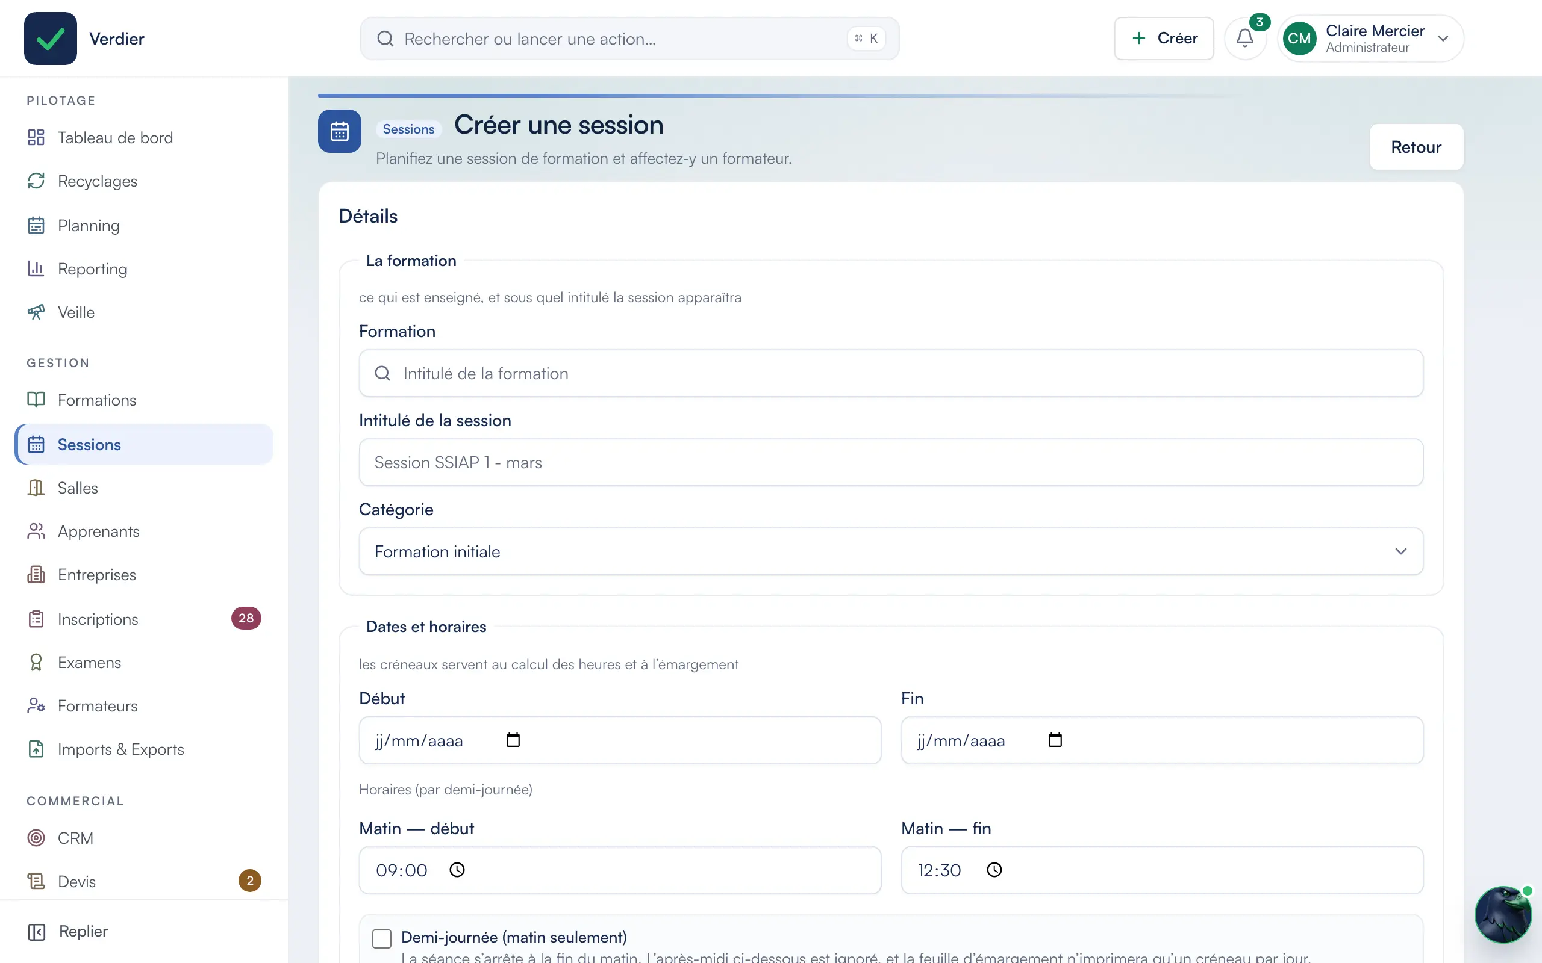Open the Salles page
This screenshot has height=963, width=1542.
tap(144, 488)
